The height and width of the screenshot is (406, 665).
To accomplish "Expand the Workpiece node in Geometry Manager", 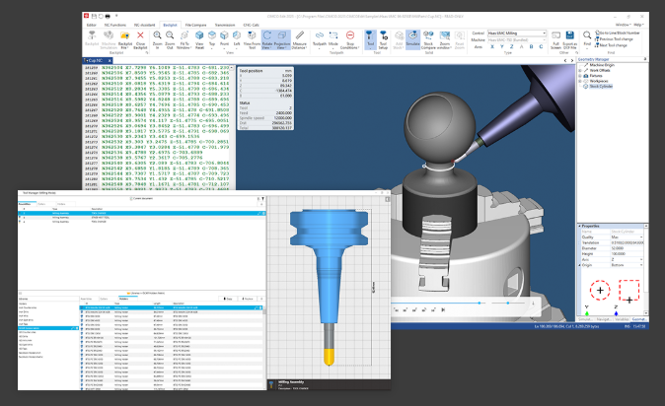I will tap(580, 81).
